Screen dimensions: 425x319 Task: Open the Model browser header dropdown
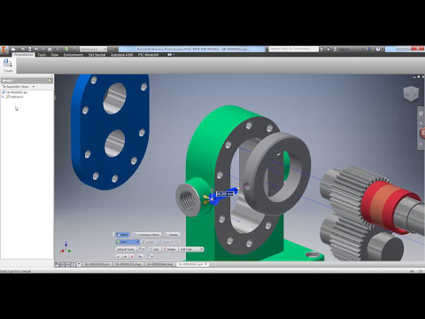click(8, 81)
